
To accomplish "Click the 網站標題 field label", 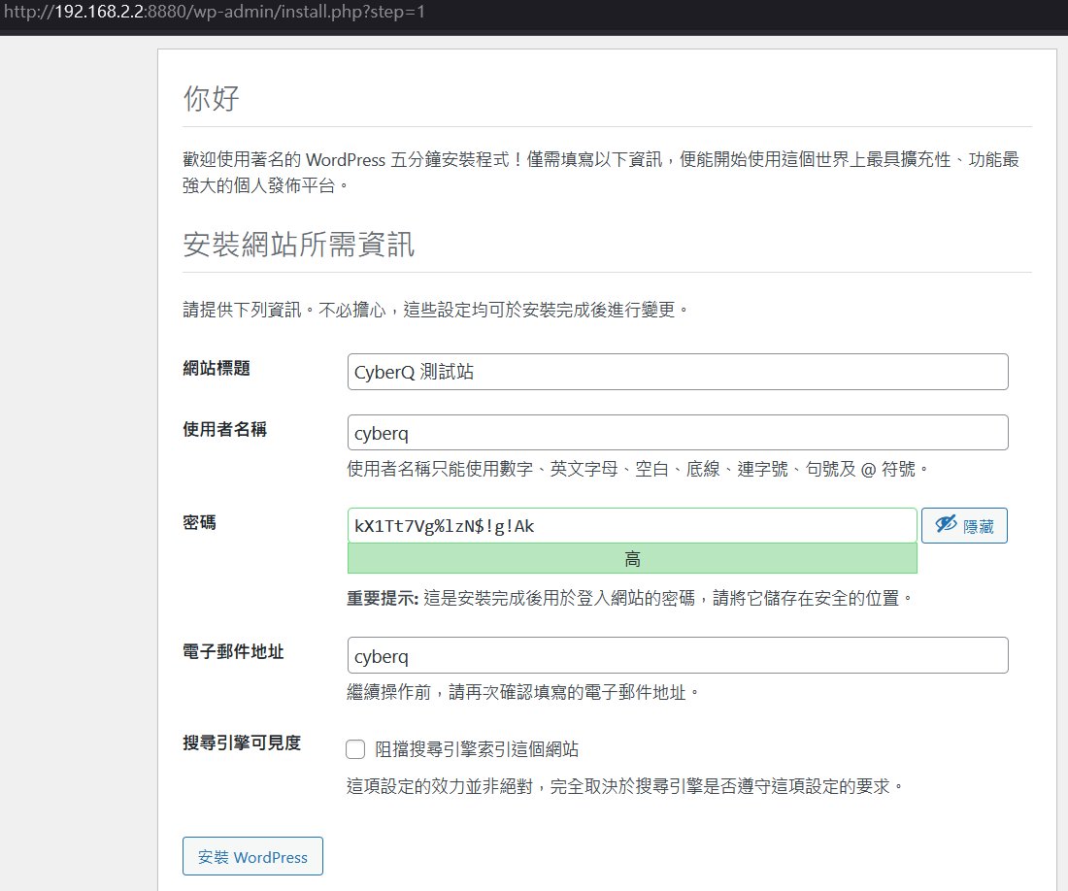I will pyautogui.click(x=216, y=369).
